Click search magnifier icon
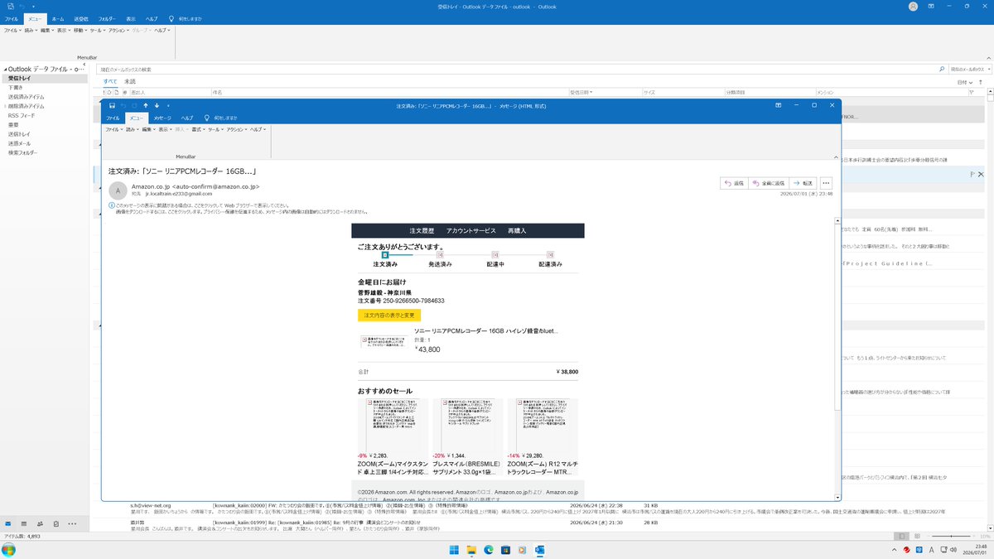 (942, 70)
